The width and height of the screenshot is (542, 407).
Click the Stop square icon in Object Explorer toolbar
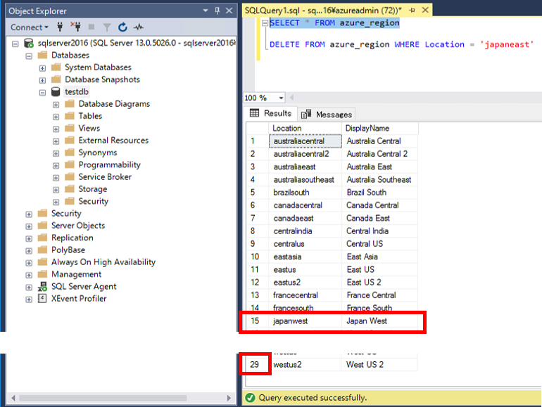[92, 27]
